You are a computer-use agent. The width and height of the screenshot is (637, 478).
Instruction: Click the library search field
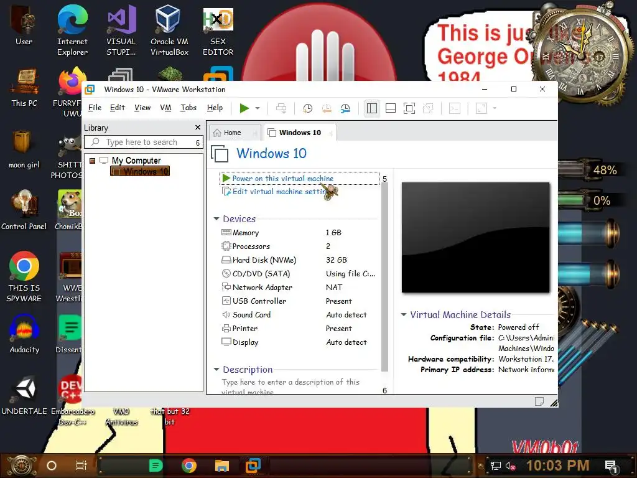coord(144,143)
